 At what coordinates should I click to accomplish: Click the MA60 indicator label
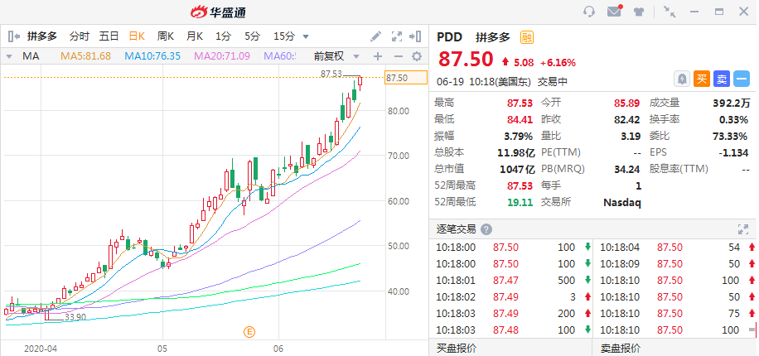pyautogui.click(x=280, y=56)
